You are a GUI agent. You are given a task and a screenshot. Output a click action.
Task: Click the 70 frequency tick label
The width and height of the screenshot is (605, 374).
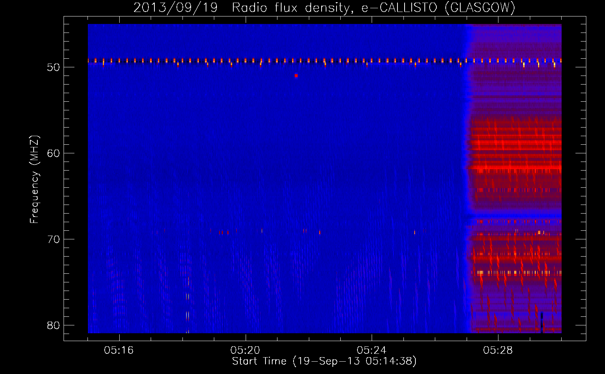coord(53,239)
